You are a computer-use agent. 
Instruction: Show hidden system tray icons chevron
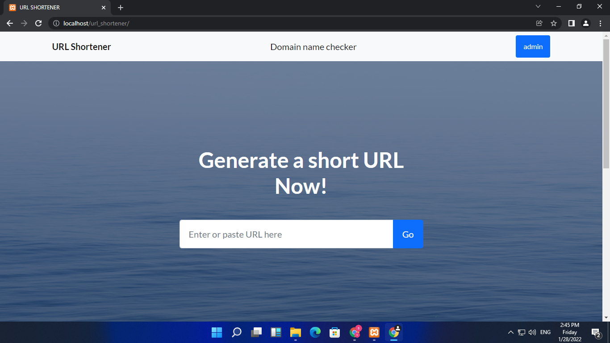[x=511, y=332]
